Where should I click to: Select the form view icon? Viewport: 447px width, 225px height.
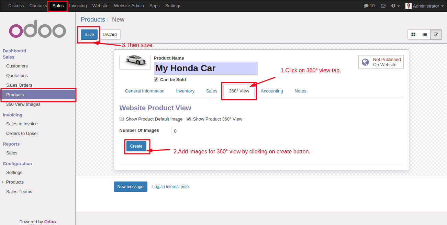(x=436, y=35)
